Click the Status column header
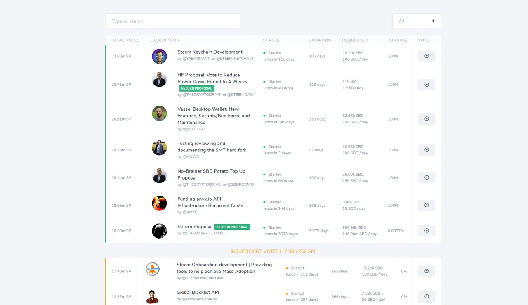 [x=271, y=40]
